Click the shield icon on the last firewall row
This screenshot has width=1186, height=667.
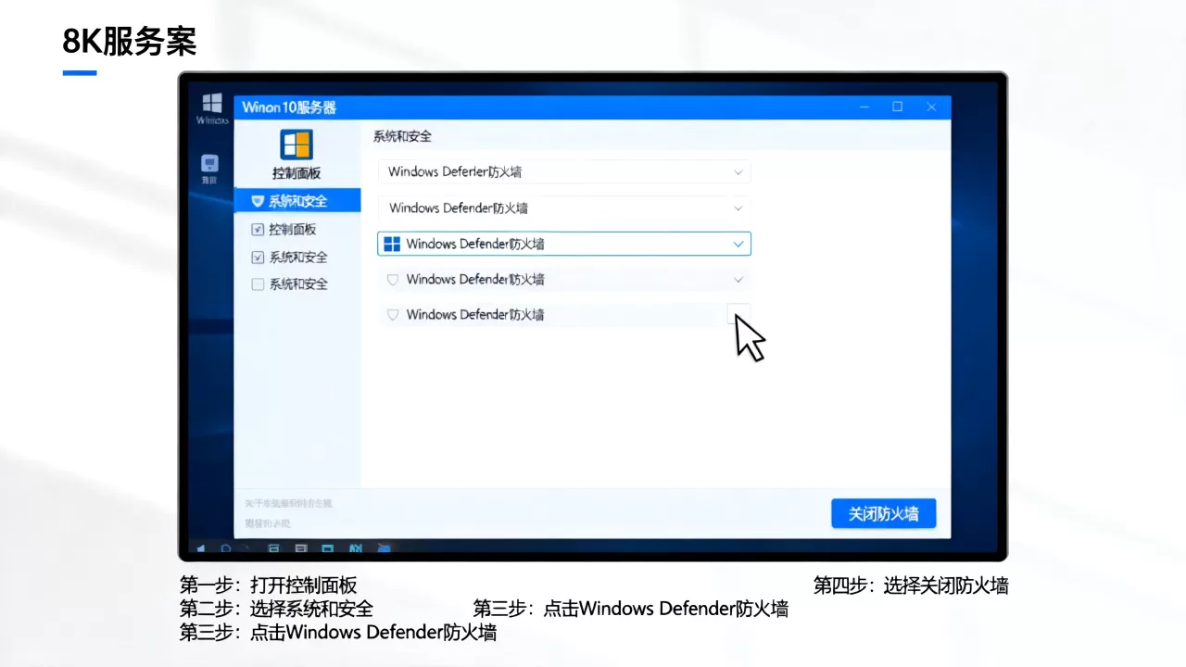pos(392,315)
